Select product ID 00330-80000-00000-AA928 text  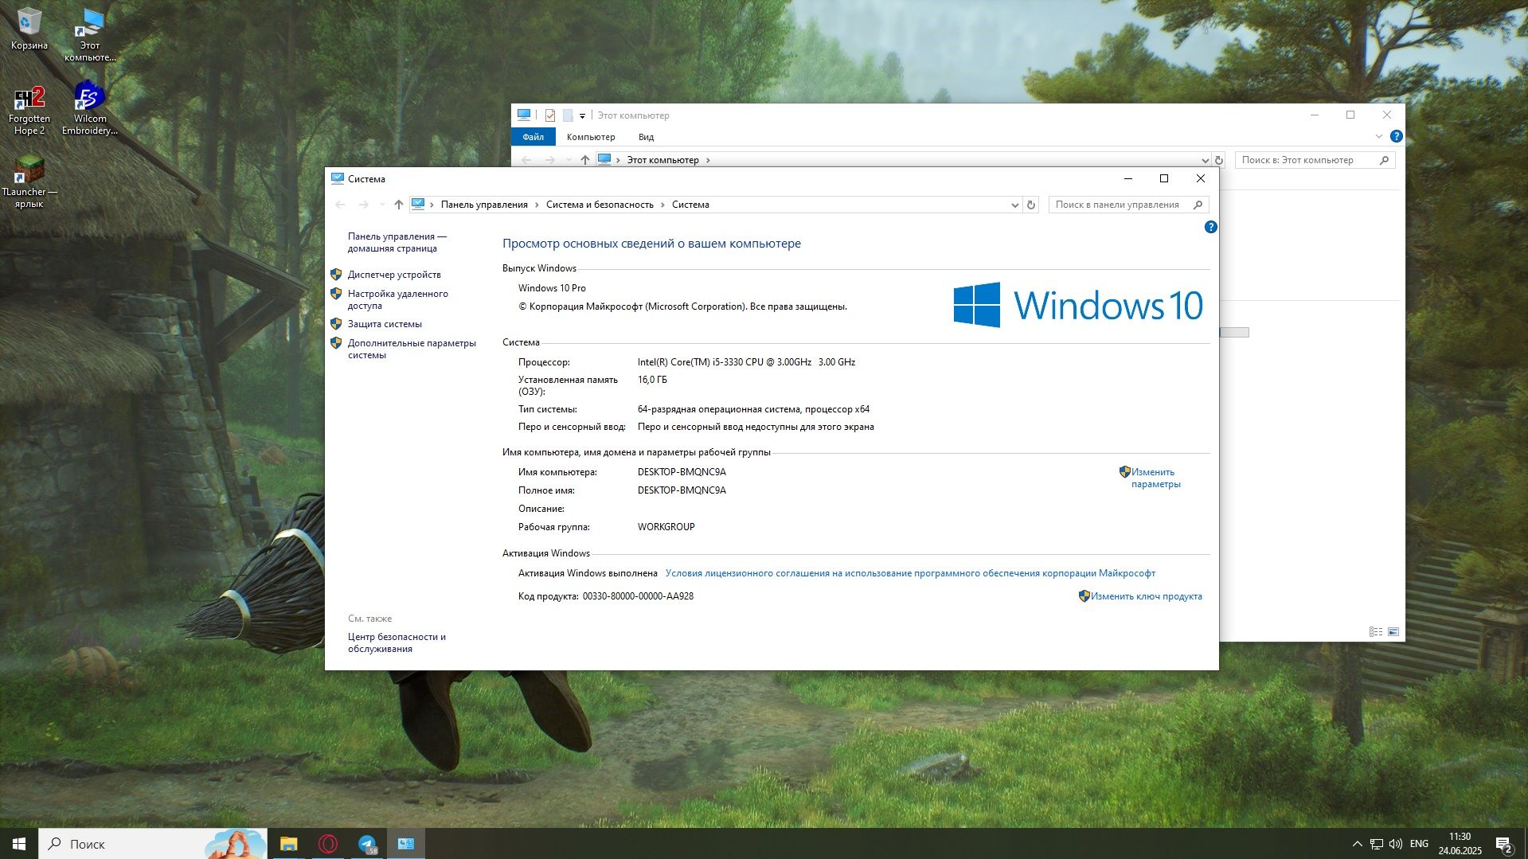(x=638, y=596)
